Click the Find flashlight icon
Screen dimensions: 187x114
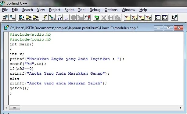click(x=127, y=18)
